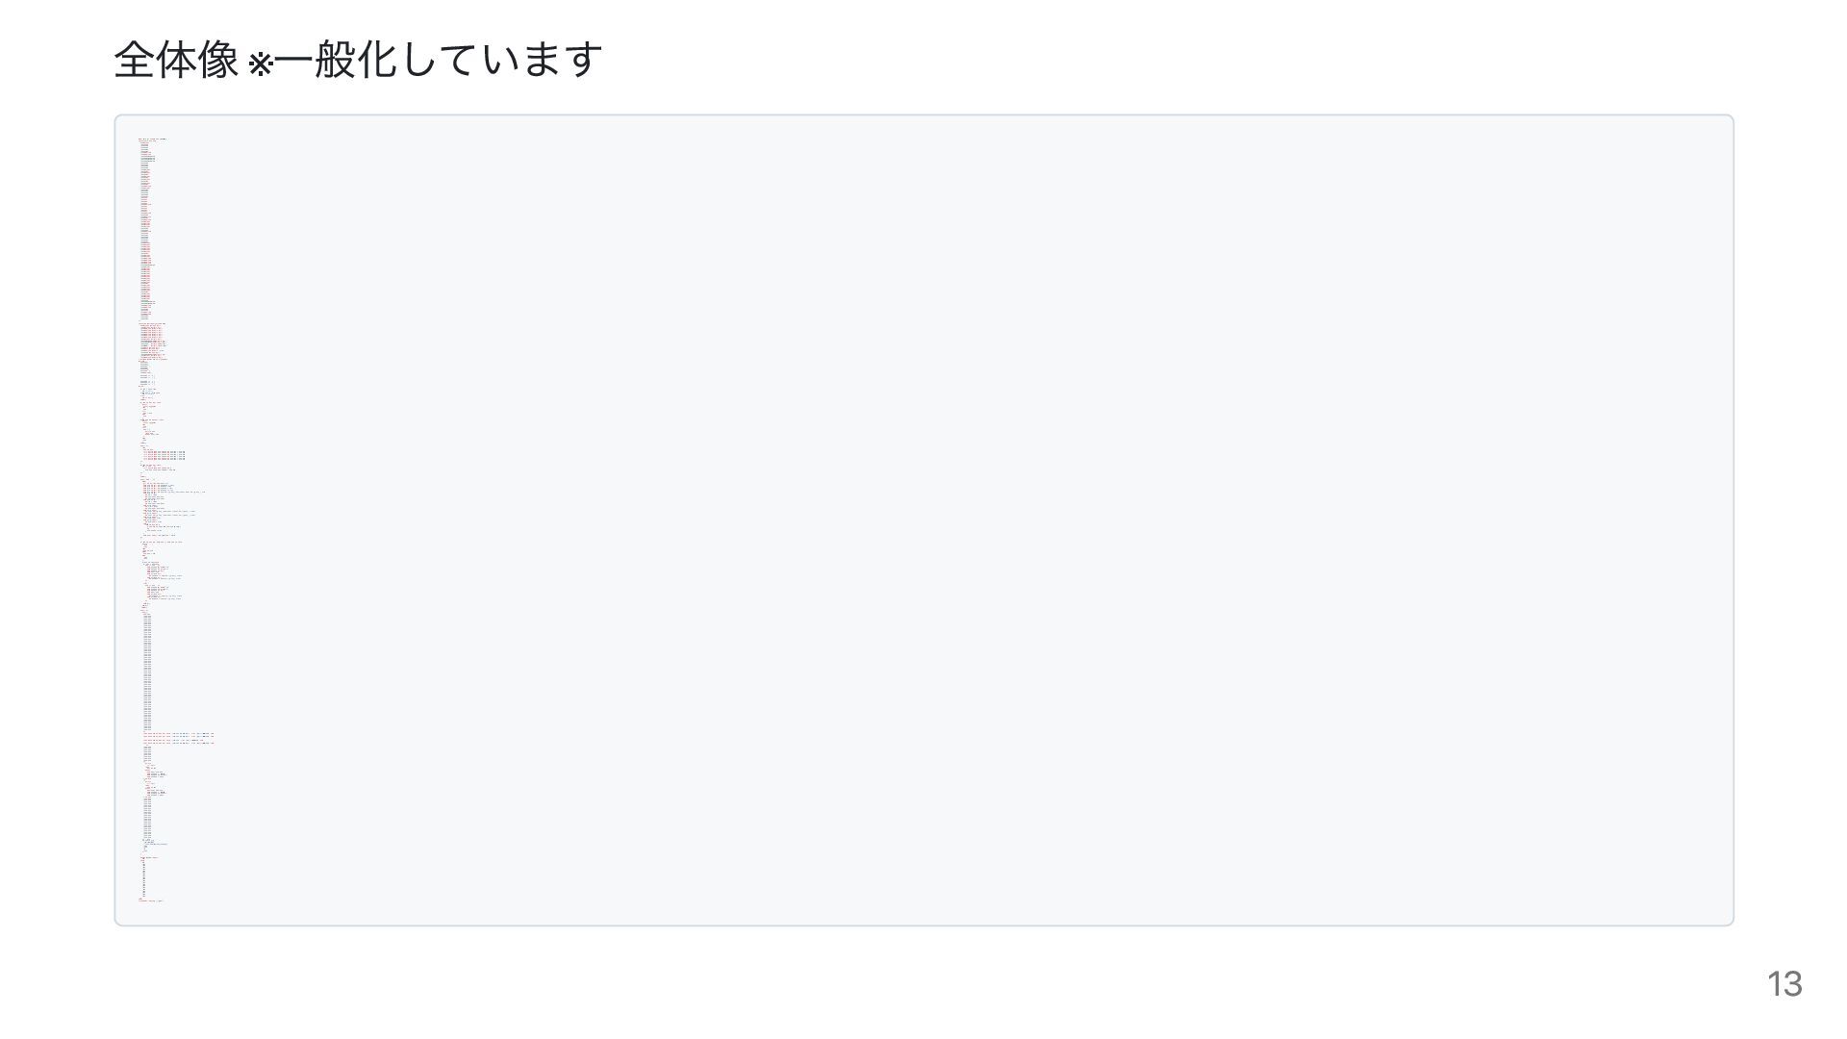This screenshot has height=1039, width=1847.
Task: Click the 像 character in the title
Action: pyautogui.click(x=218, y=60)
